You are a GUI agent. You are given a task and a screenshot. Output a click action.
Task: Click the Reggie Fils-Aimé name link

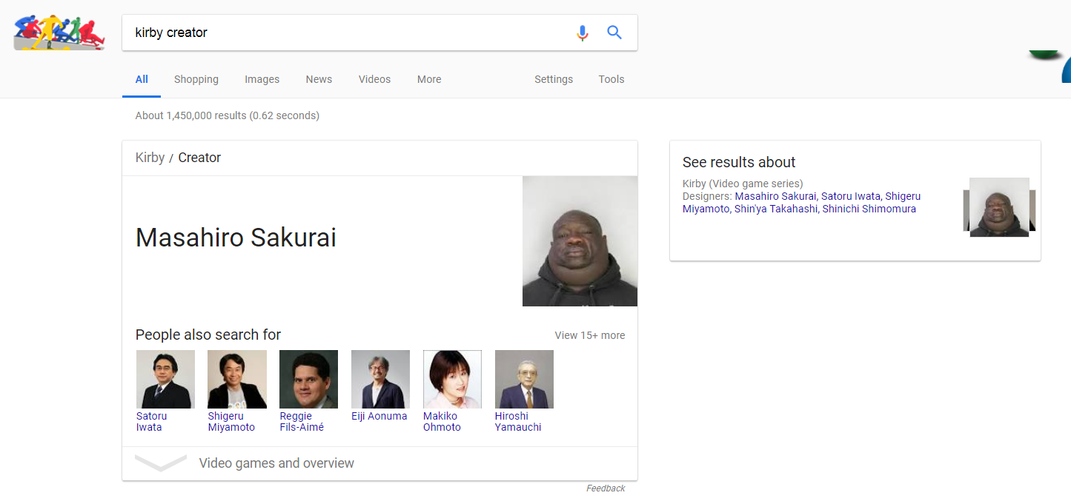(x=302, y=422)
